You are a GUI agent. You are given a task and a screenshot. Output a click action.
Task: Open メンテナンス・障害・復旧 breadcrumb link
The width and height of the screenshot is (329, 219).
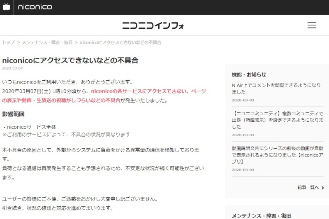[x=47, y=42]
